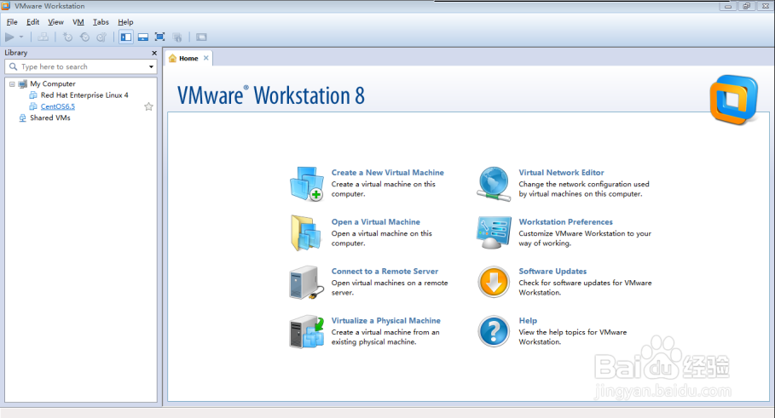775x418 pixels.
Task: Click the power on play button
Action: tap(9, 37)
